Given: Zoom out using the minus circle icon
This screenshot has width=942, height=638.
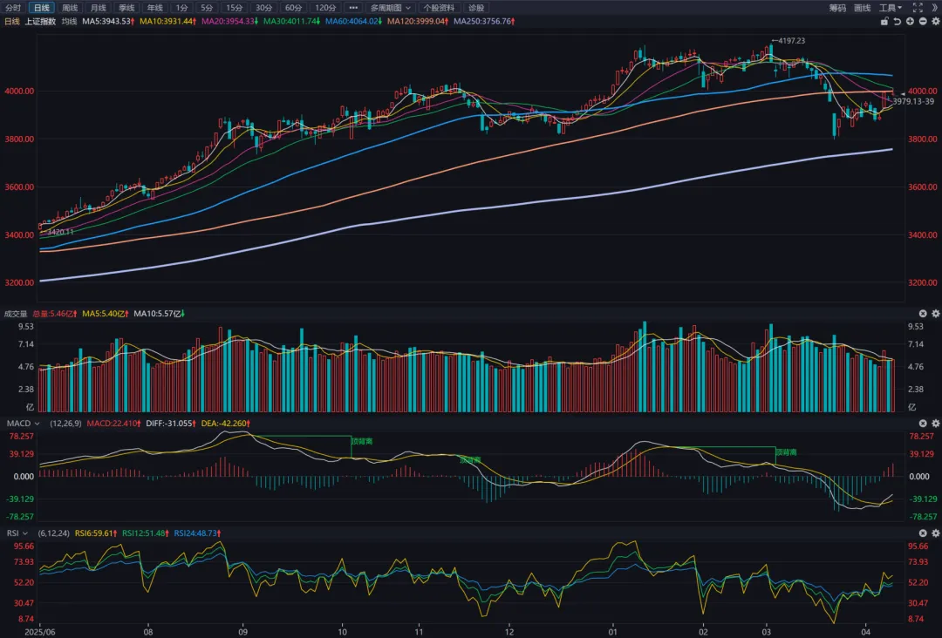Looking at the screenshot, I should point(923,21).
